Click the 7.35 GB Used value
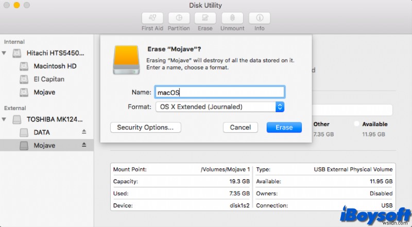 click(239, 194)
